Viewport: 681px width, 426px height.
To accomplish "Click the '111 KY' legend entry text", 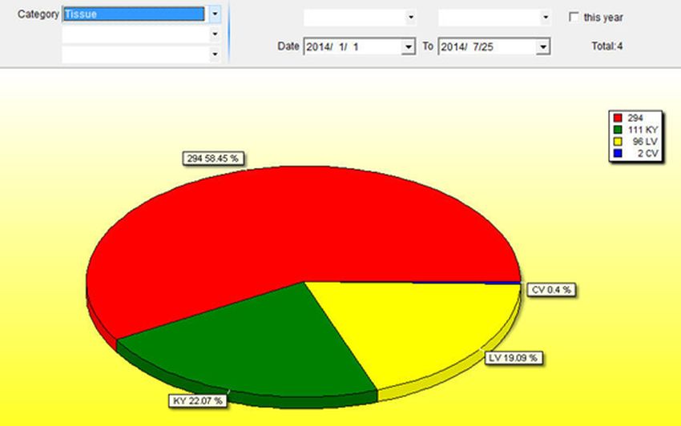I will pyautogui.click(x=643, y=130).
